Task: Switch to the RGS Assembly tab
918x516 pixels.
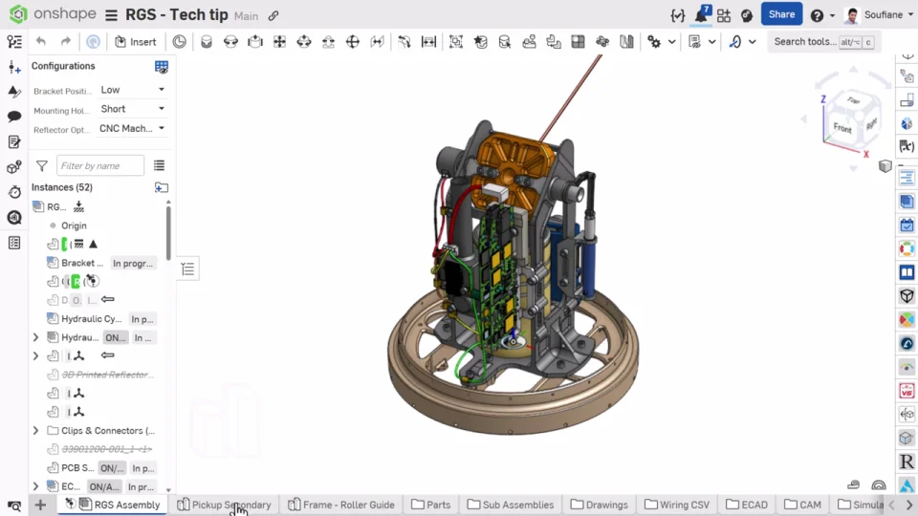Action: [x=113, y=505]
